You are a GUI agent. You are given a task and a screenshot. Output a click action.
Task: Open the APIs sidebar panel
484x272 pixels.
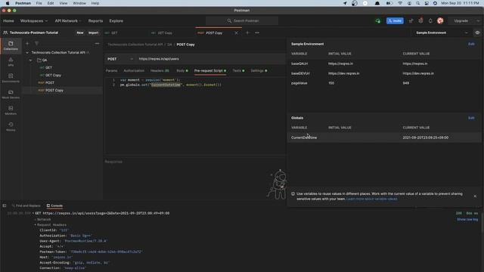[x=11, y=62]
